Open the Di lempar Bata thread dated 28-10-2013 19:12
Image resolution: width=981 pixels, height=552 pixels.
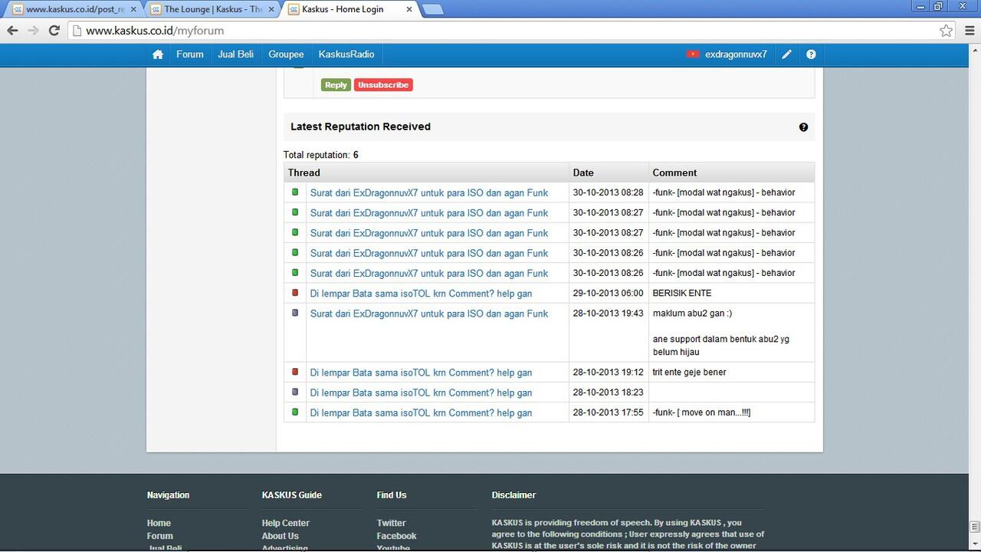(x=421, y=372)
